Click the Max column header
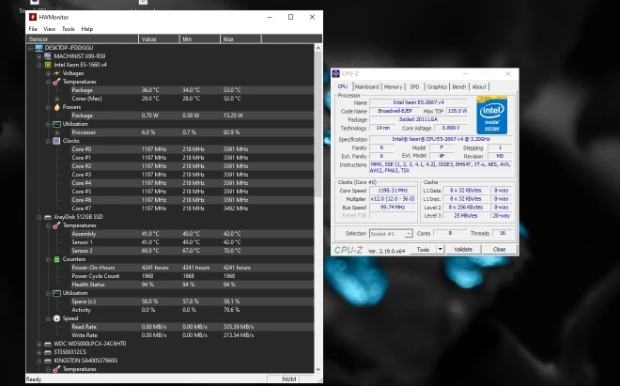 tap(240, 39)
